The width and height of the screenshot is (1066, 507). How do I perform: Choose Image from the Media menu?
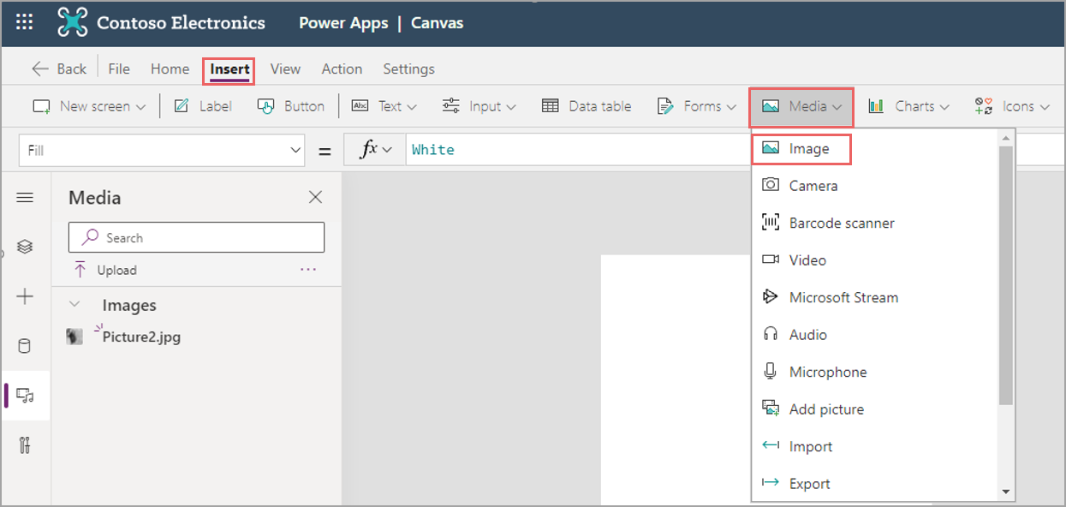click(801, 149)
